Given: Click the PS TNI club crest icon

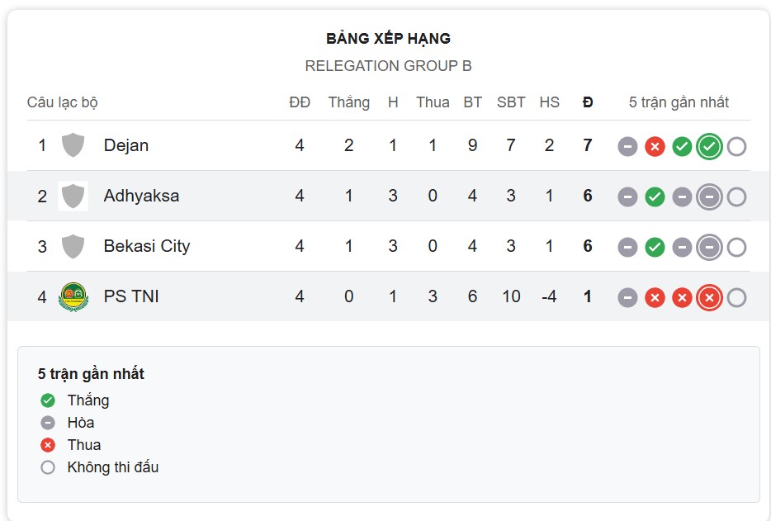Looking at the screenshot, I should click(73, 296).
